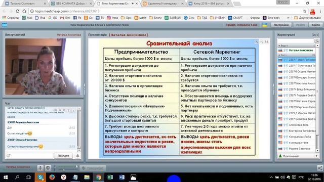Screen dimensions: 324x182
Task: Open the Другие закладки bookmarks folder
Action: tap(307, 18)
